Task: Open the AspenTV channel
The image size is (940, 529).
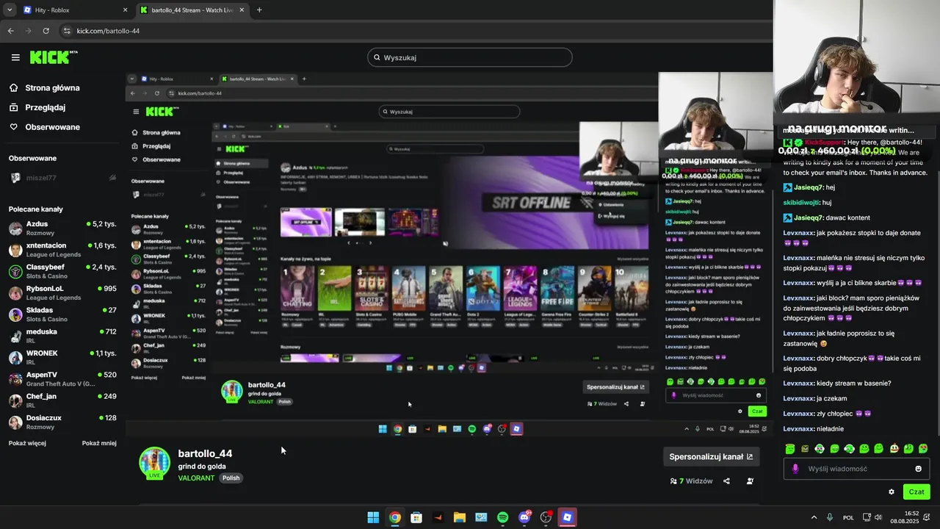Action: 63,378
